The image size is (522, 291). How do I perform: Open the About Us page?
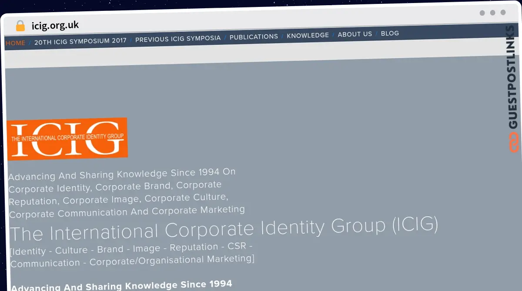355,34
